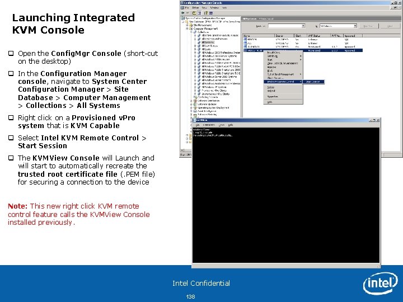
Task: Click the Software Updates node icon
Action: (x=195, y=104)
